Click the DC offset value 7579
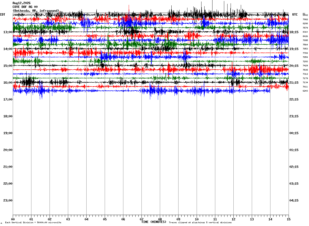Viewport: 309px width, 226px height. tap(305, 28)
